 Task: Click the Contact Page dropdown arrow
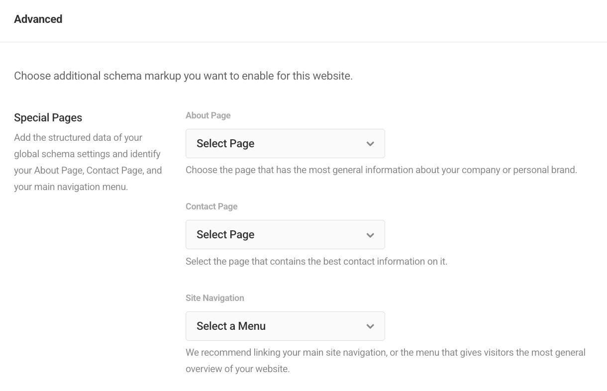click(x=370, y=234)
